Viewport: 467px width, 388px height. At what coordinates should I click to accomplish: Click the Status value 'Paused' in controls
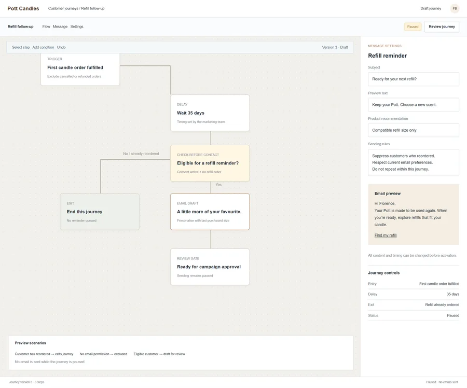point(453,315)
